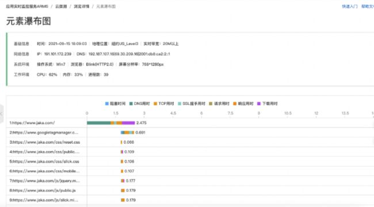Toggle the 下载用时 legend item
Screen dimensions: 374x207
click(268, 103)
